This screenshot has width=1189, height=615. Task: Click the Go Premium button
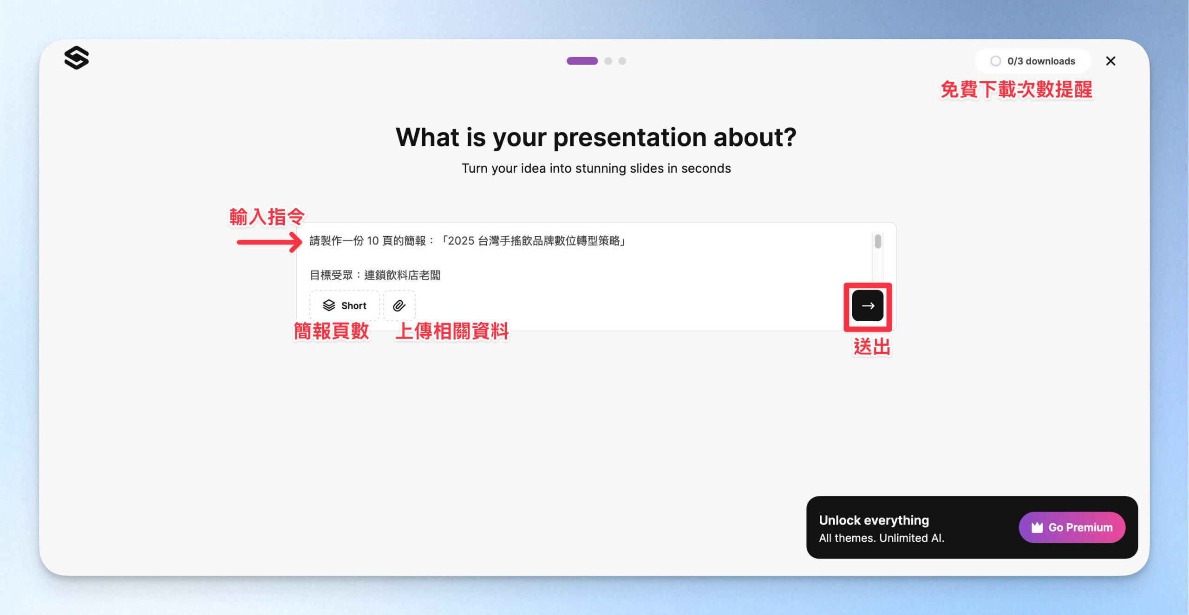[1071, 527]
